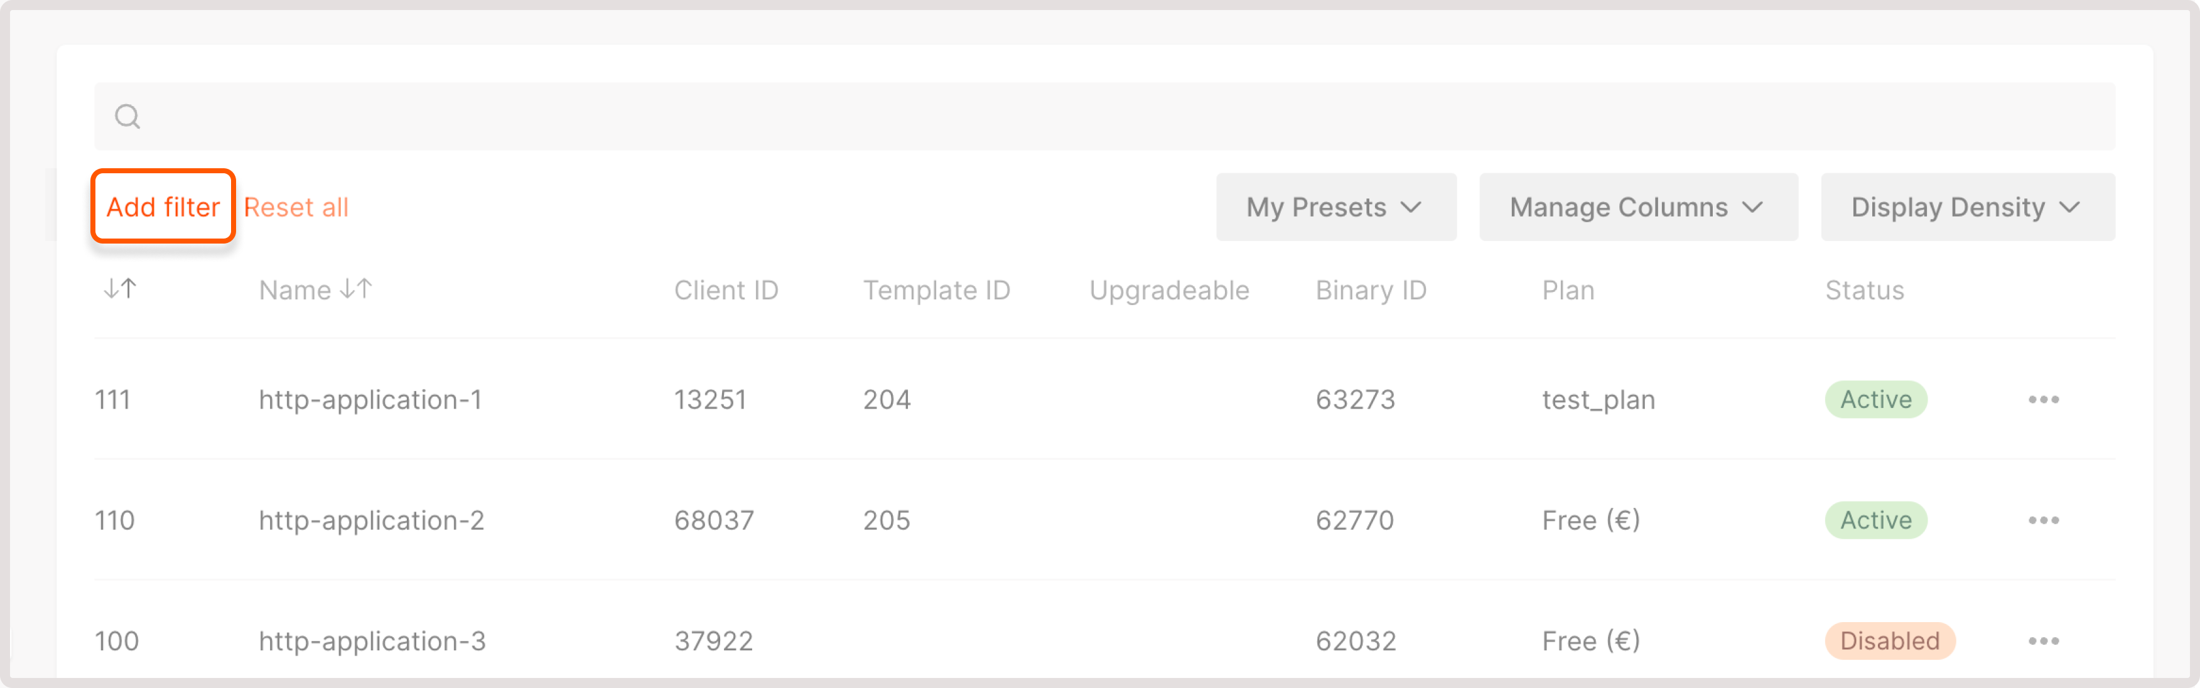Click the Plan column header

tap(1568, 290)
